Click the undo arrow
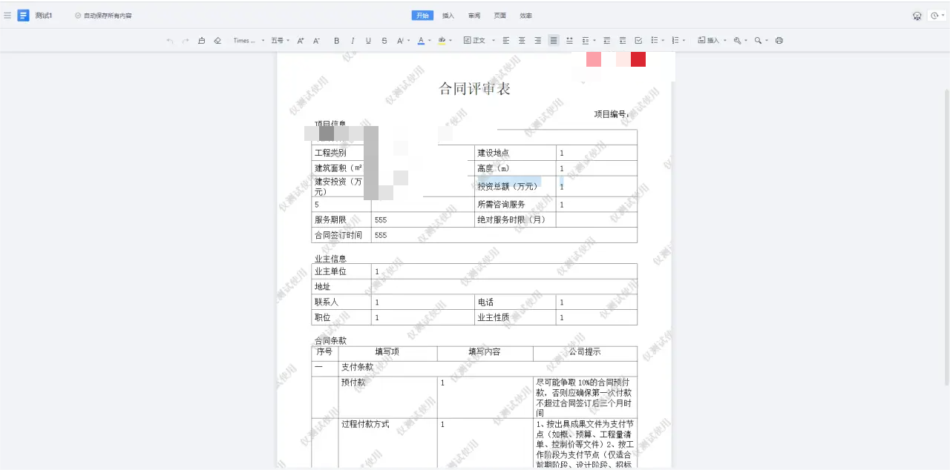The image size is (950, 470). coord(170,41)
